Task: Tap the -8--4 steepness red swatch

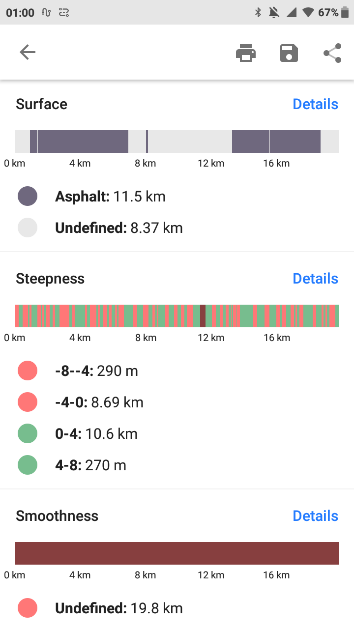Action: [28, 371]
